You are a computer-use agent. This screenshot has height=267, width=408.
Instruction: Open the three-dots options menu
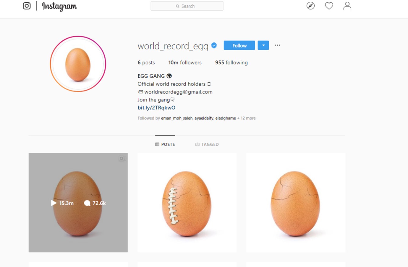click(x=277, y=45)
